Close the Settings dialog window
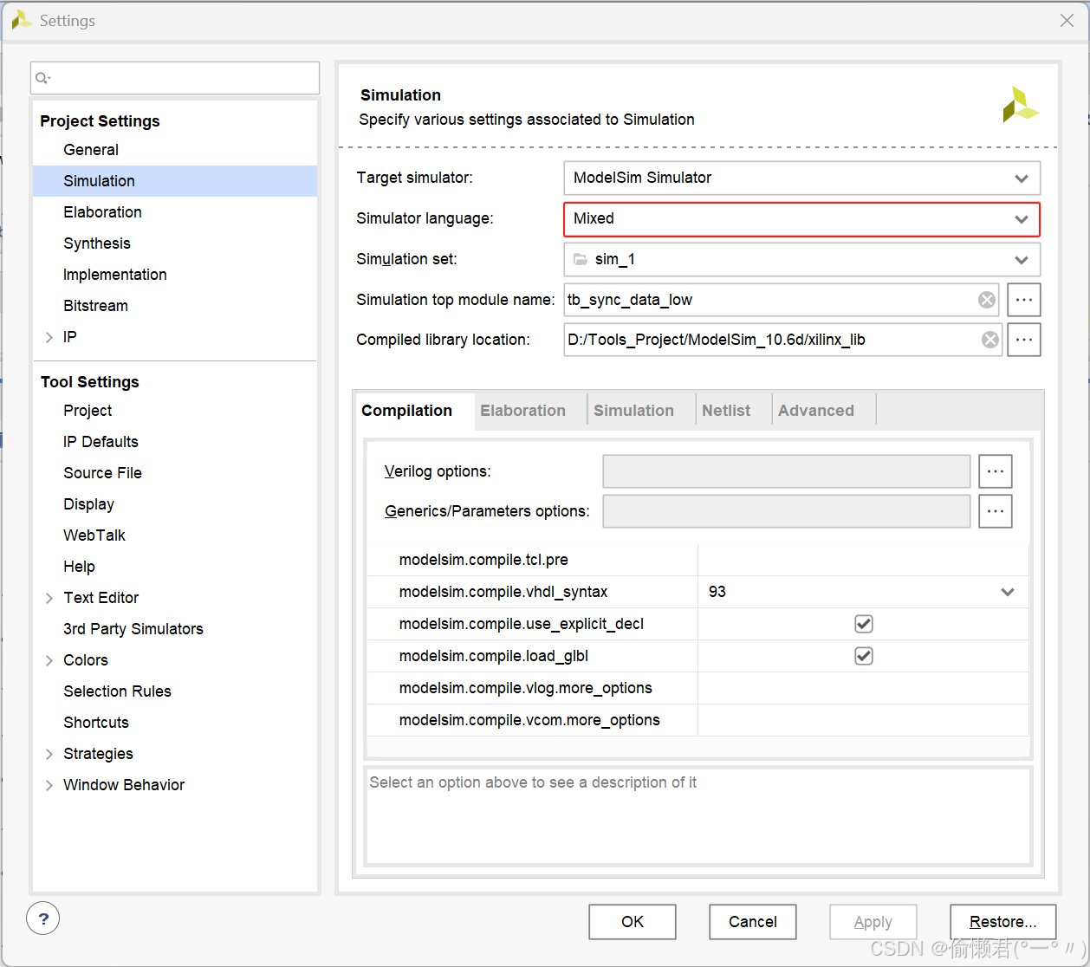 [1067, 21]
